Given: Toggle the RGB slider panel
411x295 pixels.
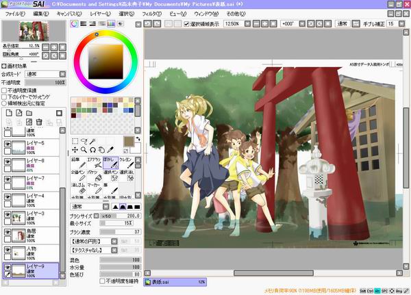Looking at the screenshot, I should point(84,24).
